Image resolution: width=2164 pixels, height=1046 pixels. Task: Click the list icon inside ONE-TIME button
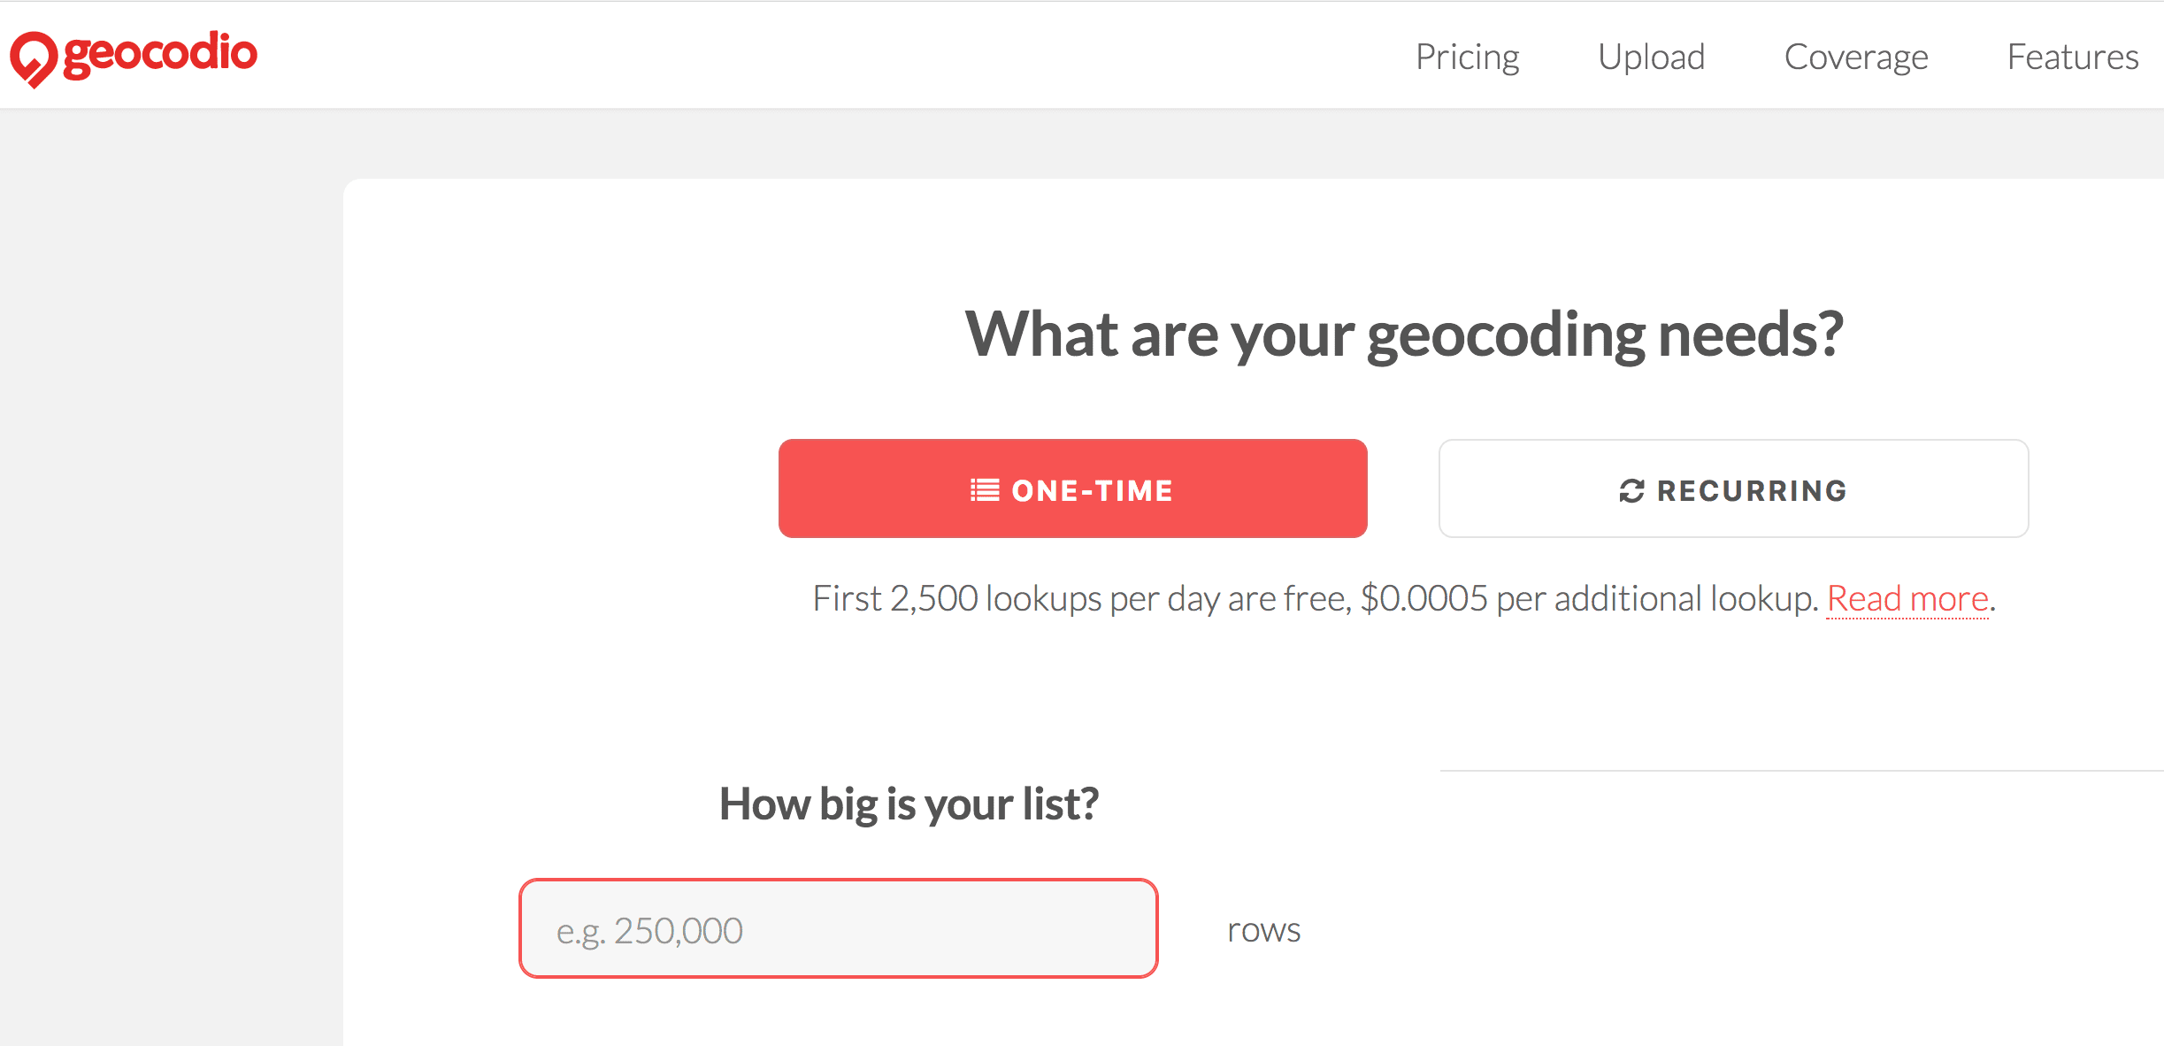click(985, 489)
